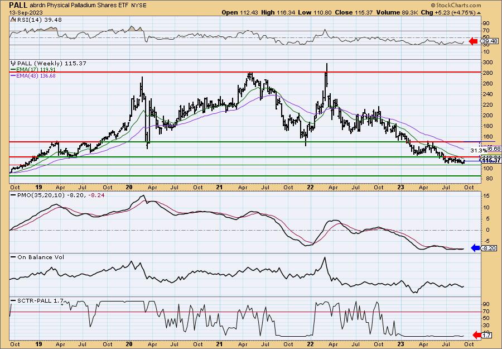Click the 1.7 tag on SCTR axis
This screenshot has height=349, width=502.
pos(487,336)
